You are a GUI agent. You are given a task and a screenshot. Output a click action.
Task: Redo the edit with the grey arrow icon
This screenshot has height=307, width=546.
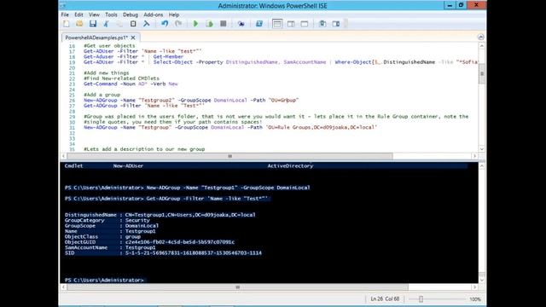(178, 24)
